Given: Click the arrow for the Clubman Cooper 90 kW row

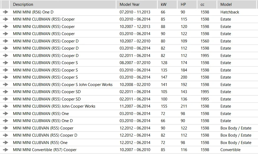Looking at the screenshot, I should 6,33.
